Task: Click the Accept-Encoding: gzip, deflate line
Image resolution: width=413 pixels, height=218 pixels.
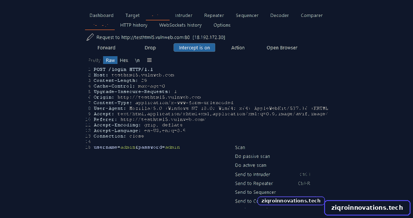Action: (138, 125)
